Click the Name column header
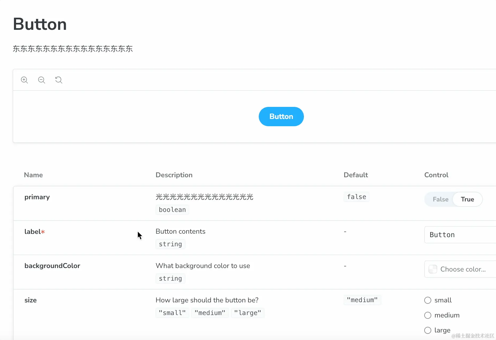Screen dimensions: 496x340 pyautogui.click(x=33, y=175)
